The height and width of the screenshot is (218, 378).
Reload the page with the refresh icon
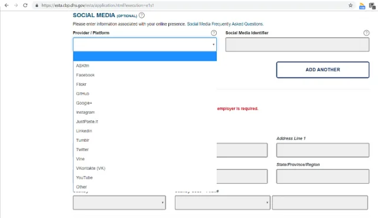coord(25,5)
